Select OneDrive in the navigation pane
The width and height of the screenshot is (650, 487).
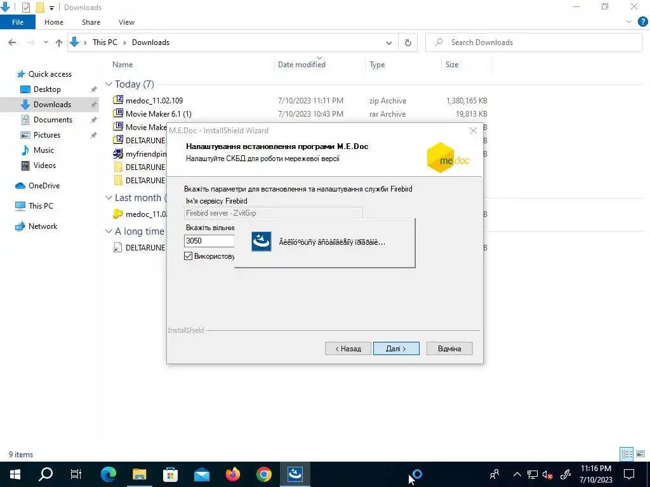(x=44, y=186)
